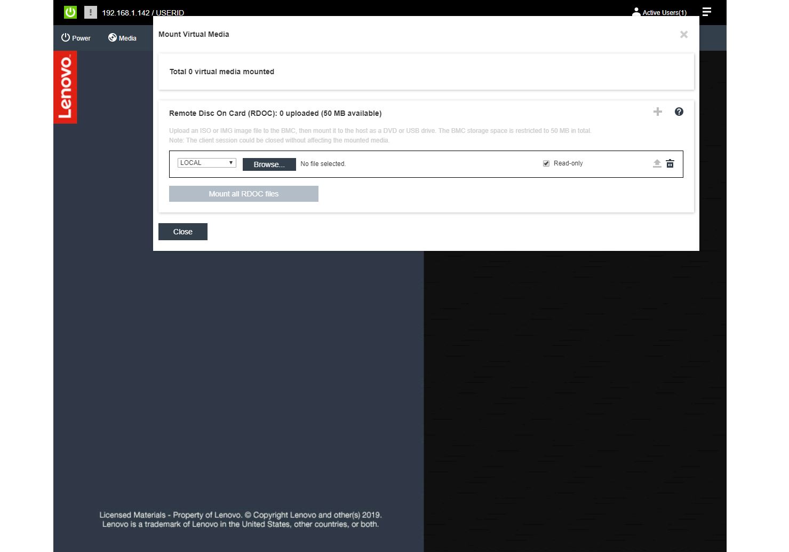Viewport: 789px width, 552px height.
Task: Click the Remote Disc On Card heading
Action: [275, 113]
